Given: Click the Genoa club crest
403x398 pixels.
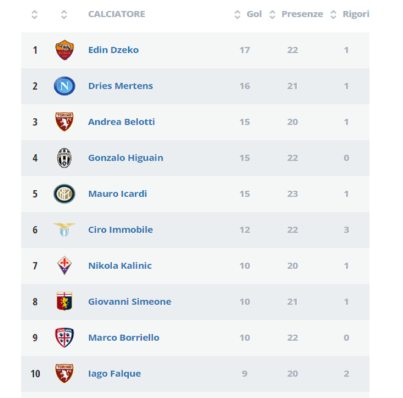Looking at the screenshot, I should click(64, 302).
